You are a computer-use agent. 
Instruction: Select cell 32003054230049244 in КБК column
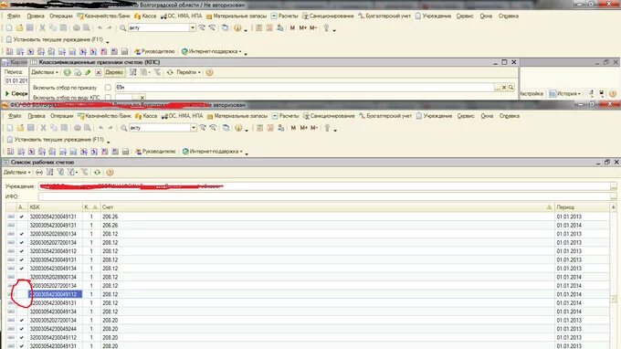click(x=55, y=329)
